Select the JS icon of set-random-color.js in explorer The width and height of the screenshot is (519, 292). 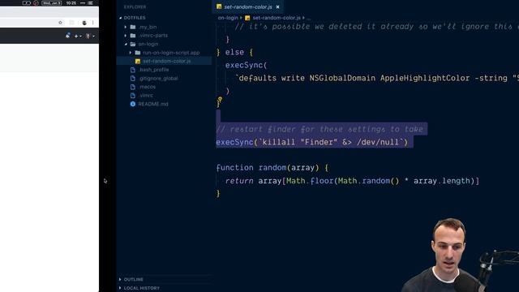138,62
